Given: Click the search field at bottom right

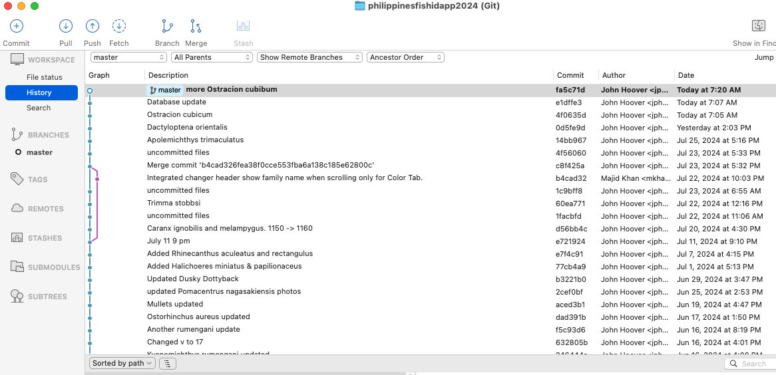Looking at the screenshot, I should pyautogui.click(x=750, y=364).
